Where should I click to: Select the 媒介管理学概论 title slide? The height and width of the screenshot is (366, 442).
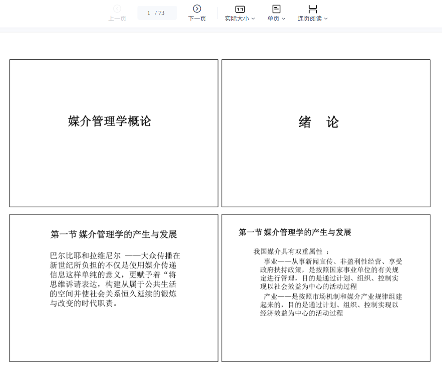point(114,133)
